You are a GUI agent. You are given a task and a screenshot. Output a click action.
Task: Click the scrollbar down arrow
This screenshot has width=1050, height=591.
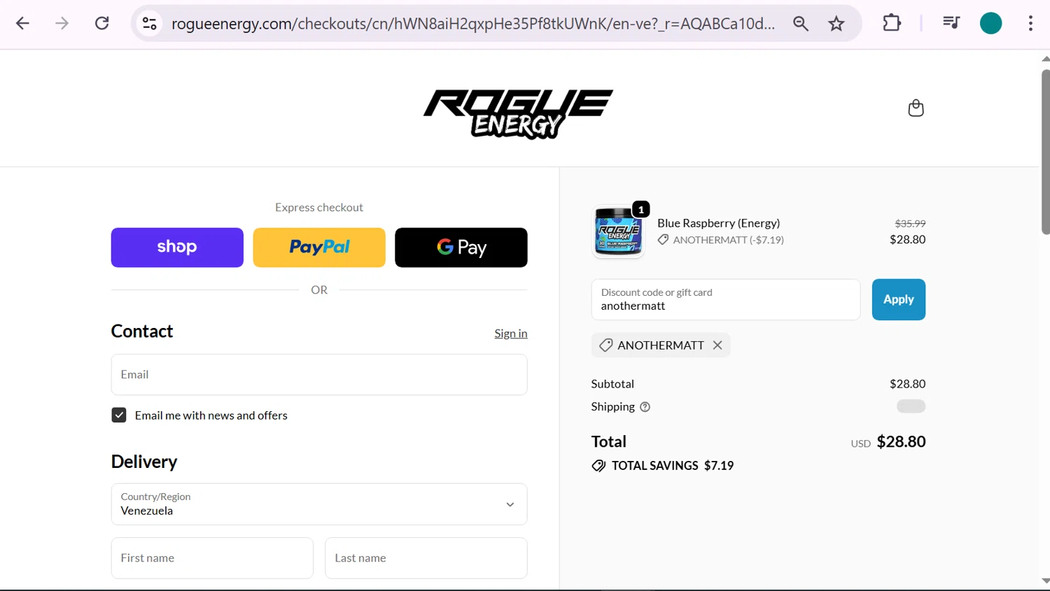[1045, 581]
